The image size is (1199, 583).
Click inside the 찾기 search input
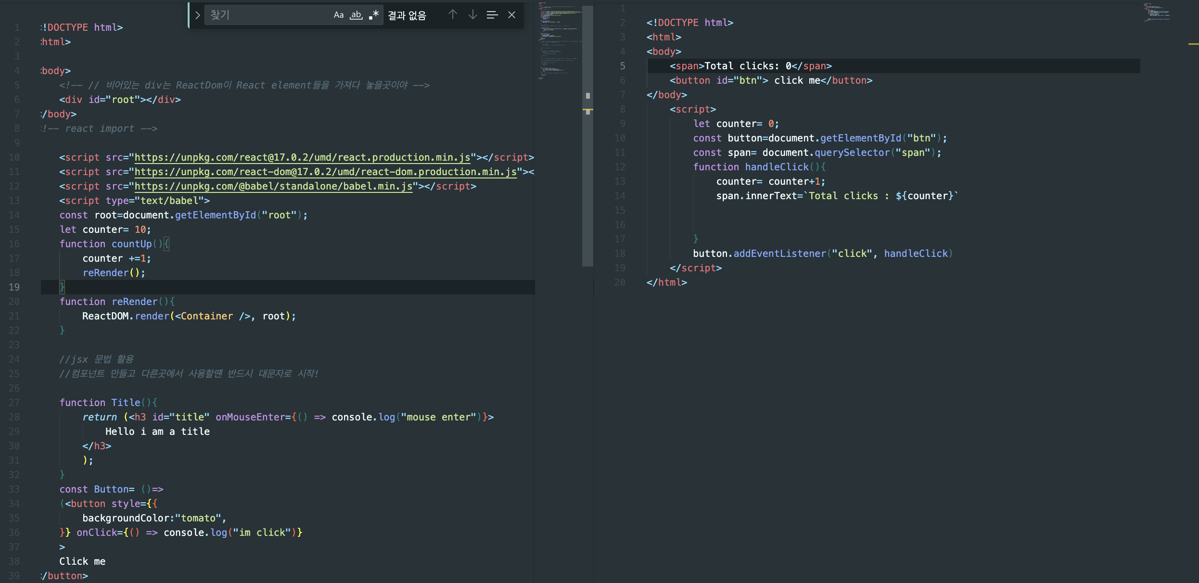(265, 15)
